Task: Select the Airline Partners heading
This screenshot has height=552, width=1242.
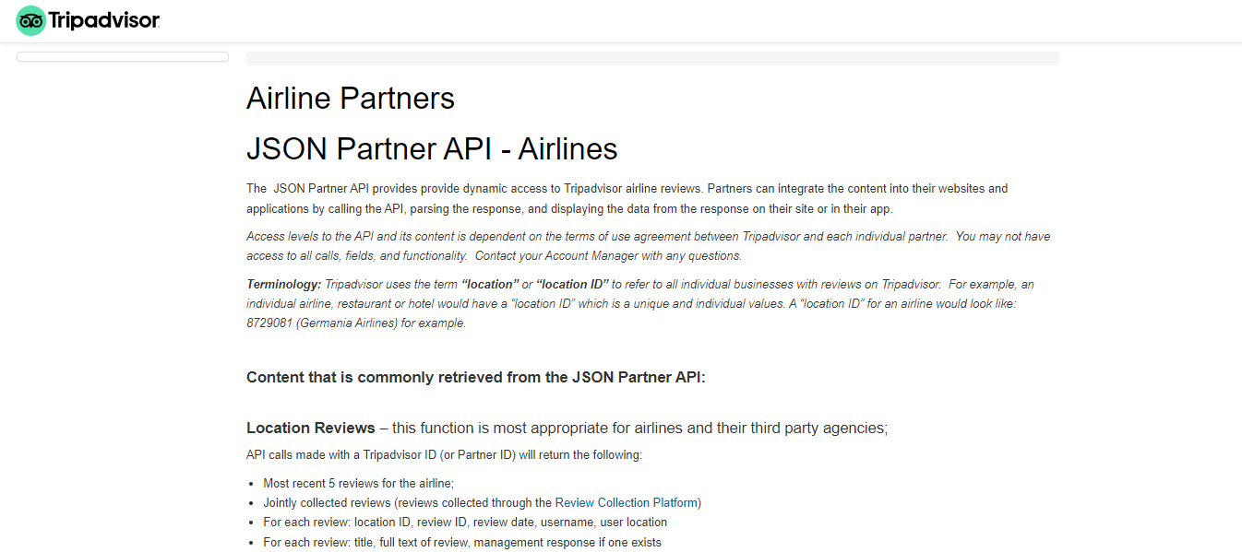Action: click(351, 98)
